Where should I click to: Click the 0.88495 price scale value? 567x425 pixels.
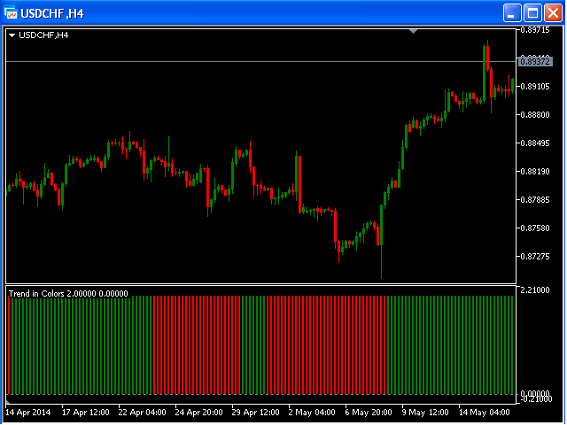coord(535,143)
